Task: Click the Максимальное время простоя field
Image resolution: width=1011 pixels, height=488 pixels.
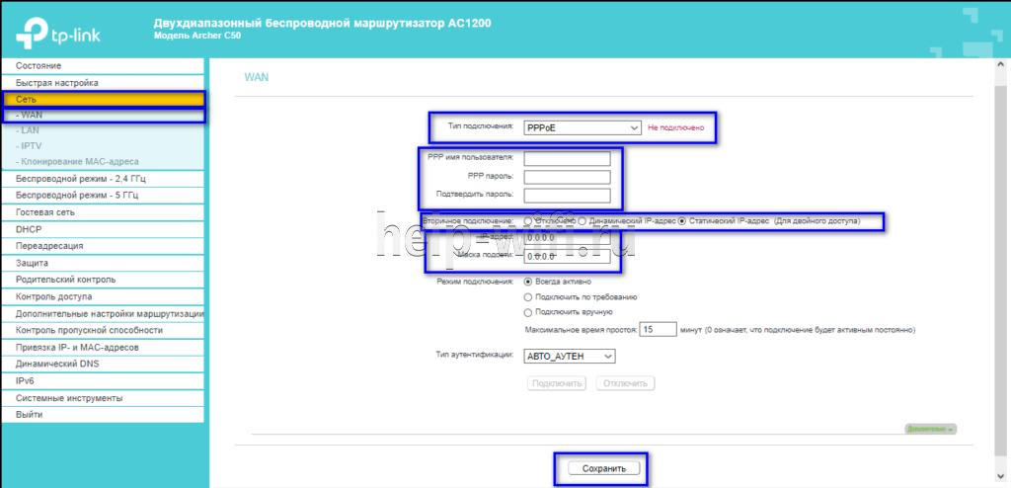Action: pos(658,329)
